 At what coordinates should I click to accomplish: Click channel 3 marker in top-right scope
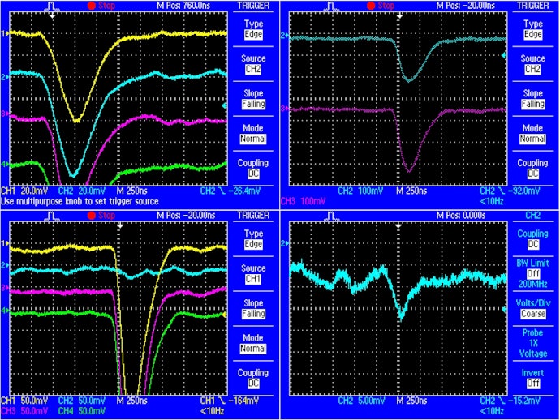coord(284,109)
